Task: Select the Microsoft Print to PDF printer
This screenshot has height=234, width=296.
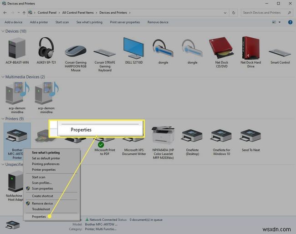Action: [105, 152]
